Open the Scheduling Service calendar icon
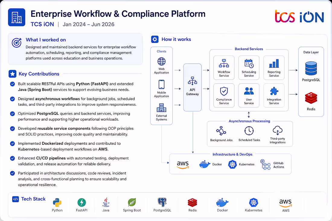The width and height of the screenshot is (332, 221). [x=249, y=63]
